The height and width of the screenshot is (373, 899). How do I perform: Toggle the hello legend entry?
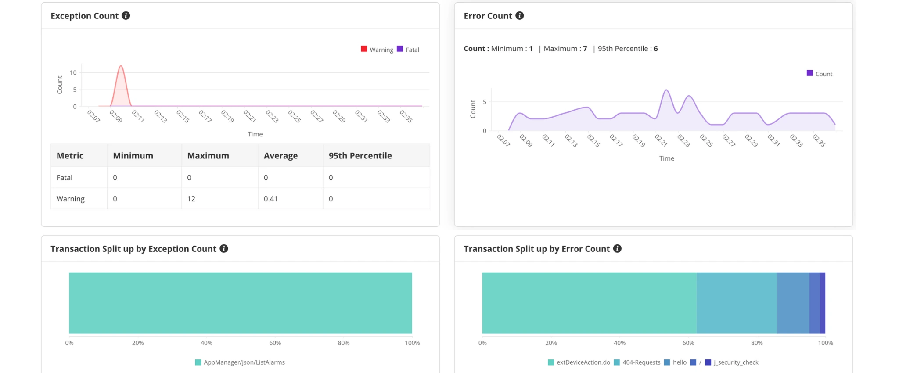(x=675, y=362)
